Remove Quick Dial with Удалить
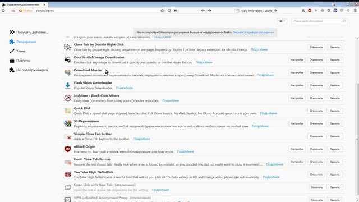This screenshot has height=202, width=359. click(335, 111)
